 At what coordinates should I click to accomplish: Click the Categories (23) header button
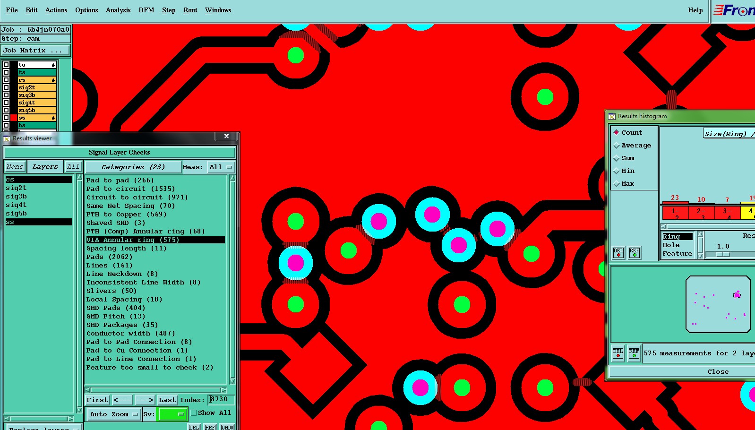[133, 167]
